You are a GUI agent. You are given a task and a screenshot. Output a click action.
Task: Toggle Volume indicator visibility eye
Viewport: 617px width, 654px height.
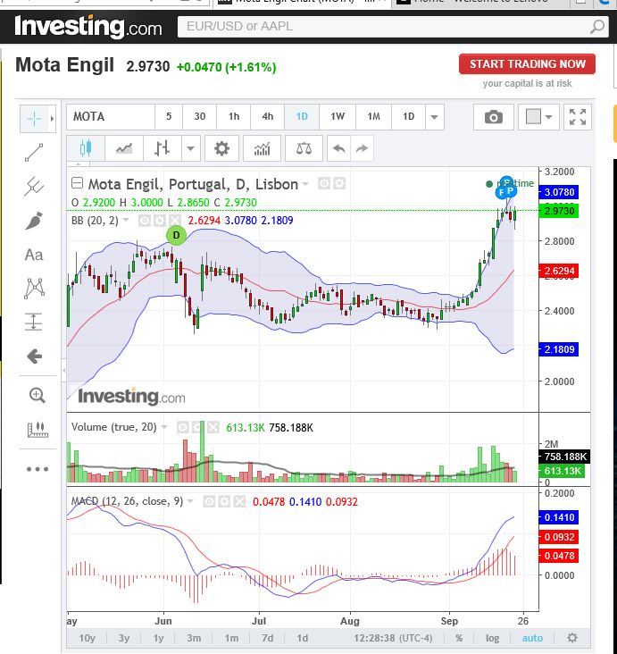(x=182, y=427)
